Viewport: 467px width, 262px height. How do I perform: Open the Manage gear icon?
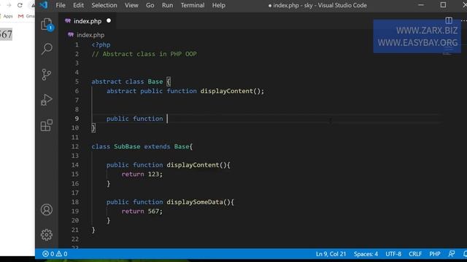pos(47,235)
